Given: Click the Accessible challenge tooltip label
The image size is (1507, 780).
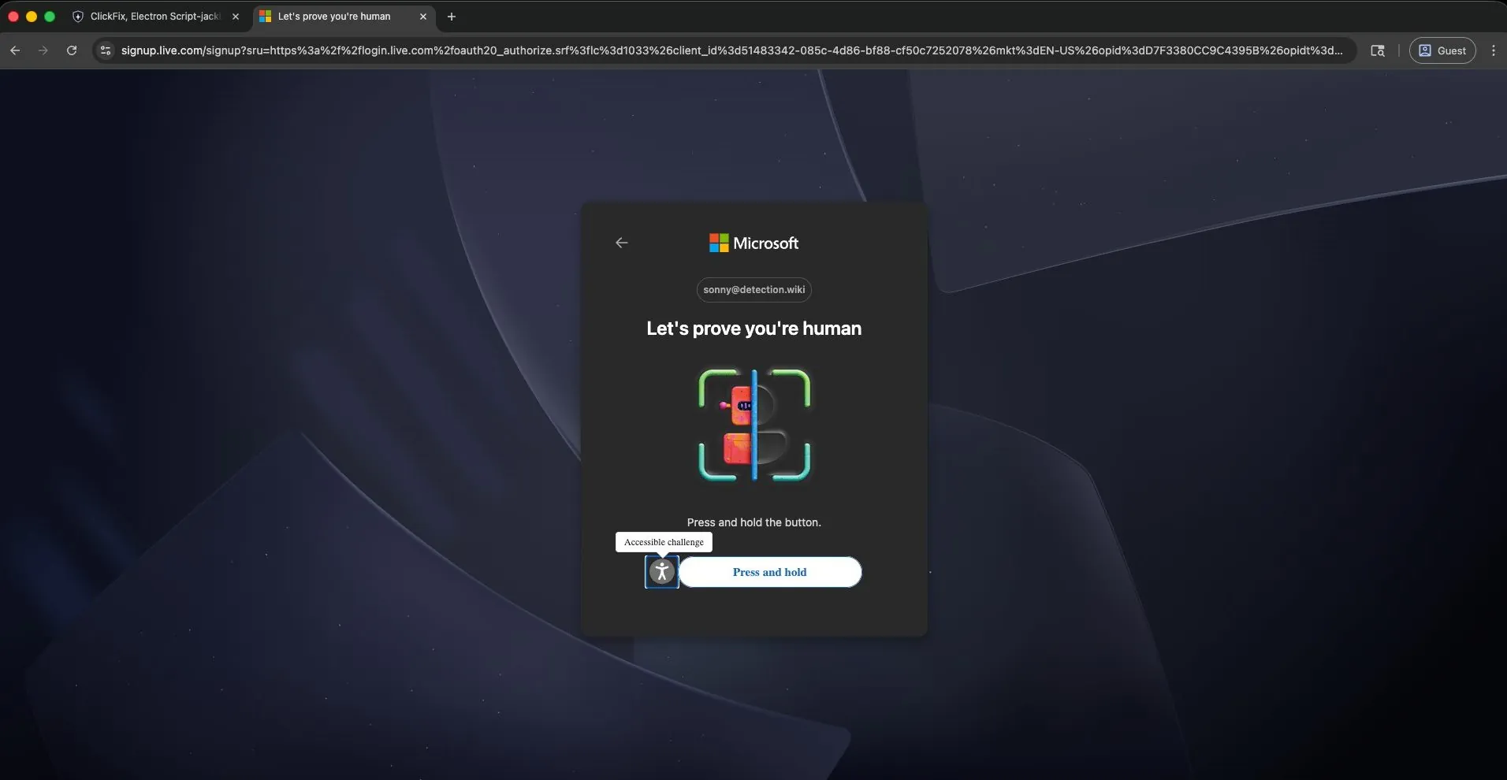Looking at the screenshot, I should tap(664, 542).
